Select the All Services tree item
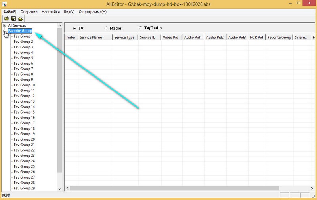This screenshot has height=200, width=317. (x=17, y=25)
